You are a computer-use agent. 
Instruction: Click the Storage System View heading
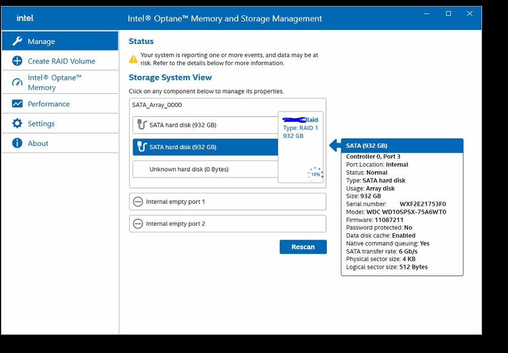tap(170, 78)
